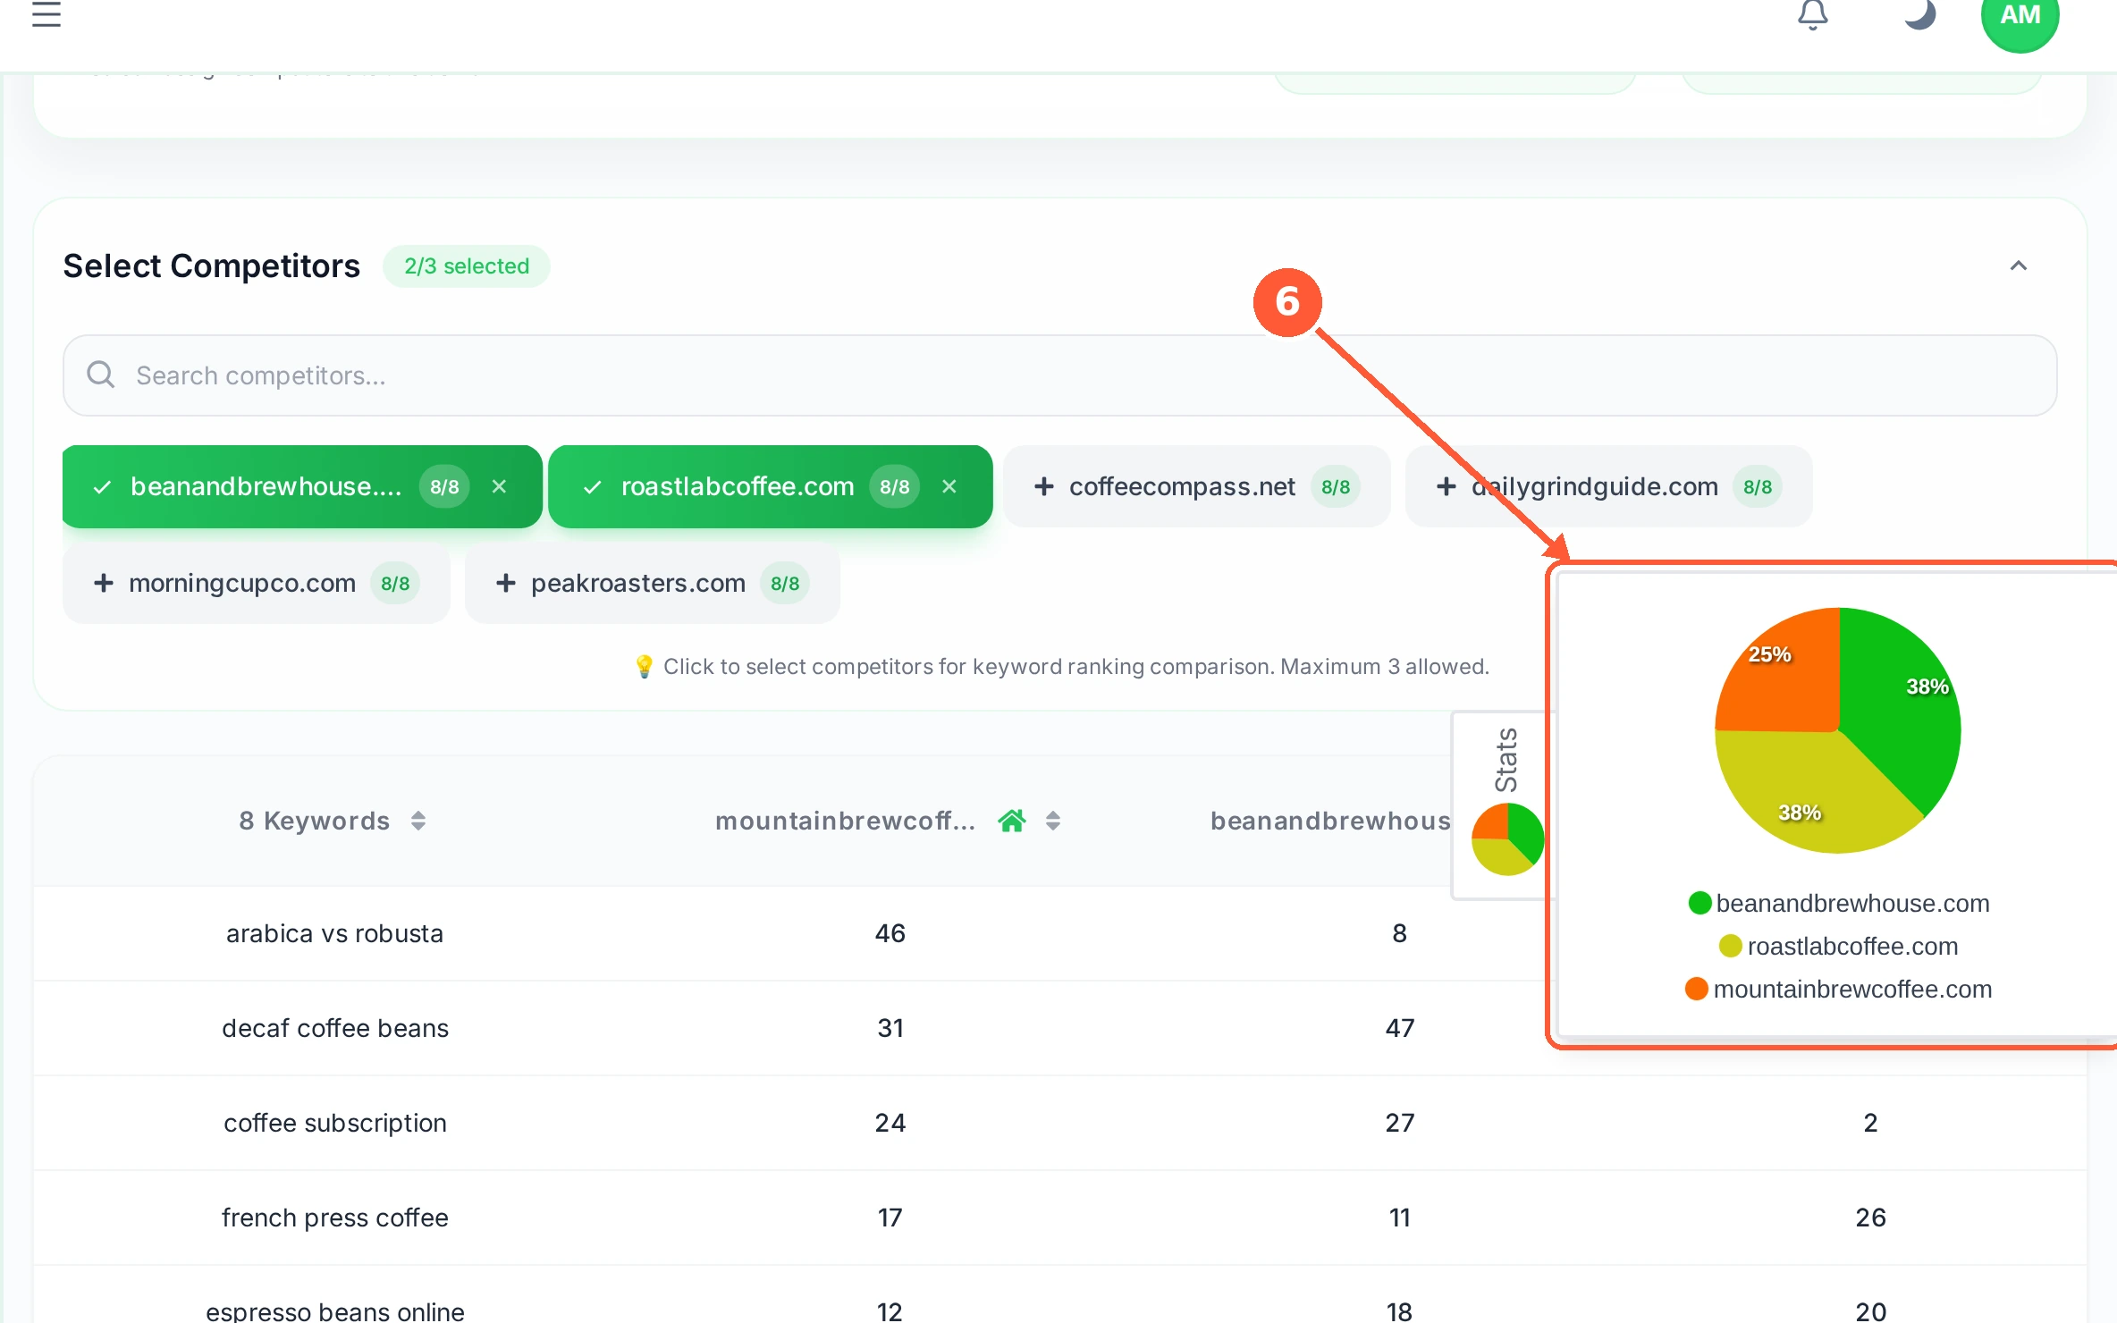The image size is (2117, 1323).
Task: Click the beanandbrewhouse column header
Action: tap(1330, 821)
